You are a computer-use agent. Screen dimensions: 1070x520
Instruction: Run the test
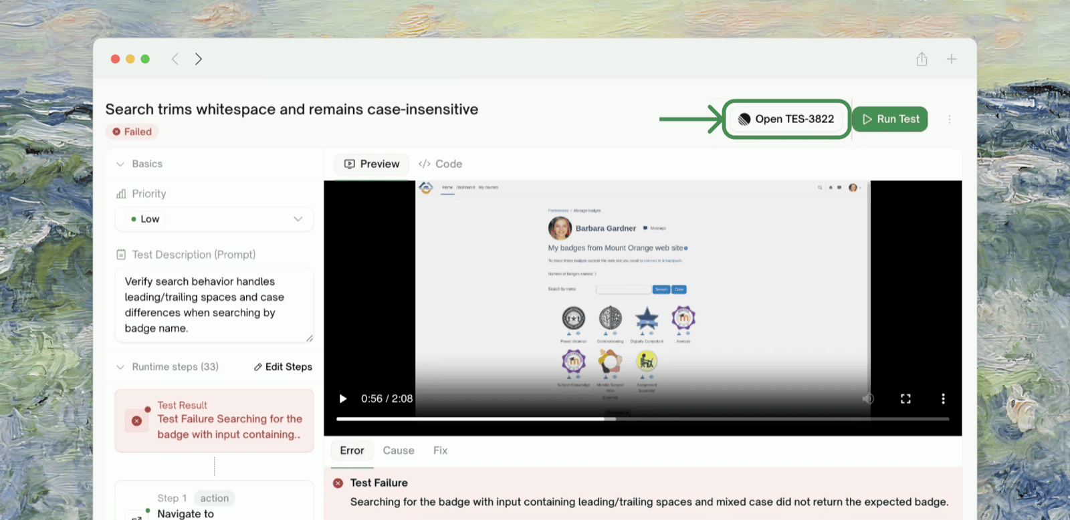(890, 119)
